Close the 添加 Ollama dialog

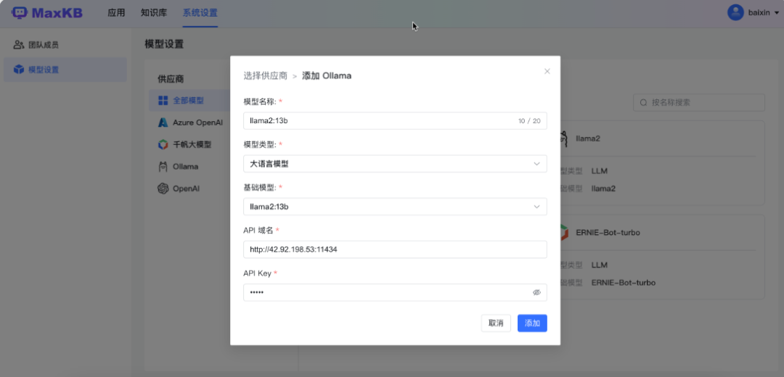(547, 71)
